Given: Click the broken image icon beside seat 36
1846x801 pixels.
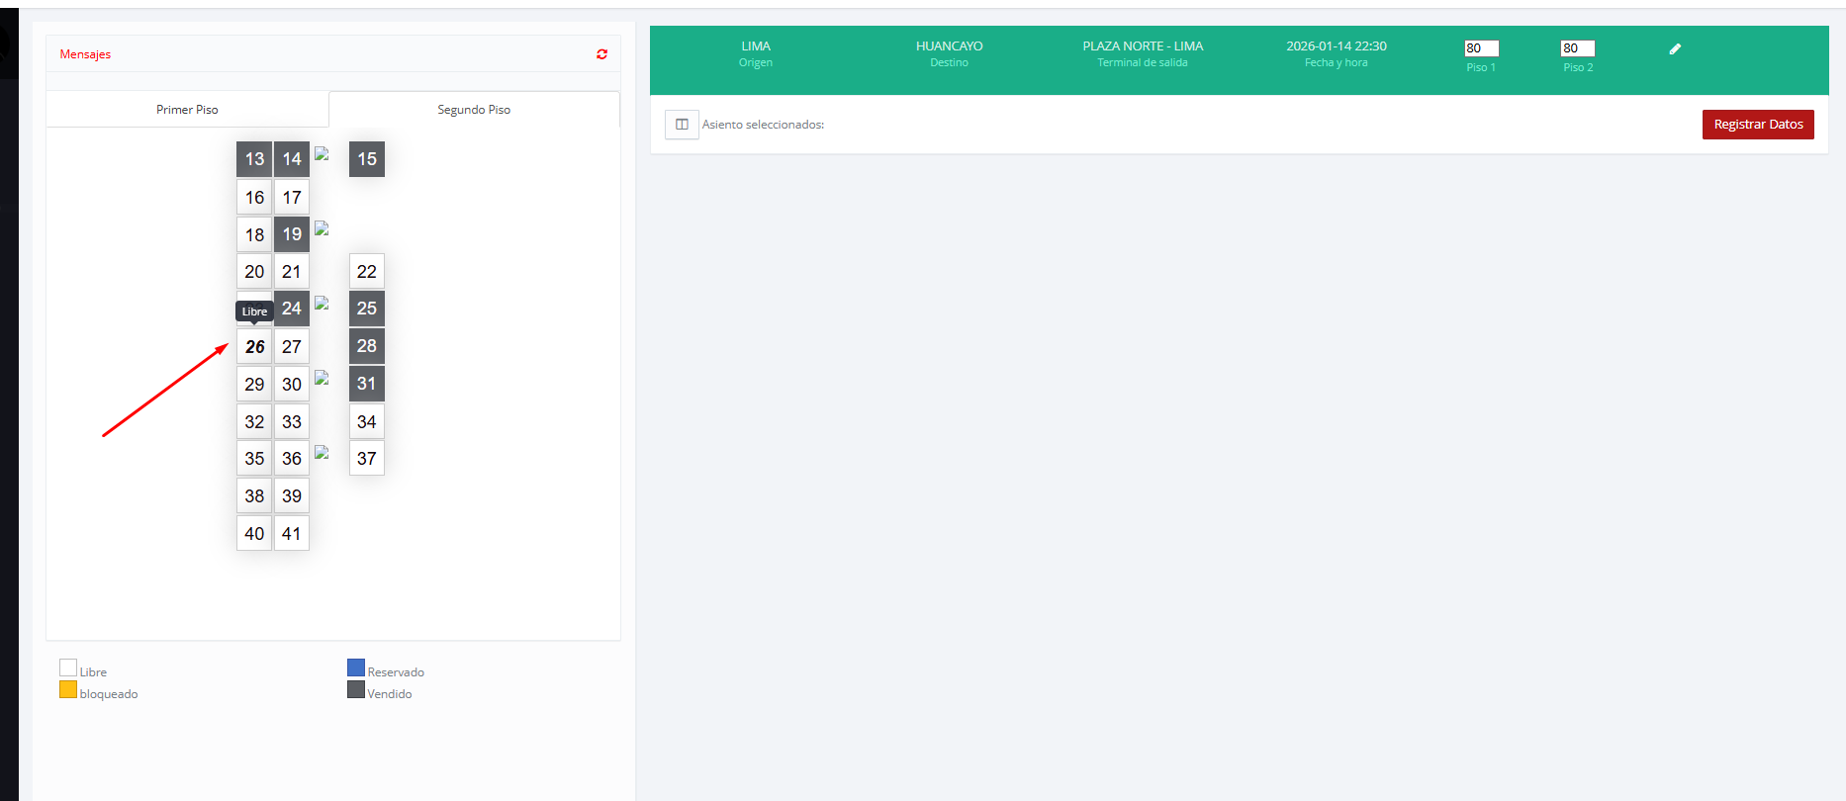Looking at the screenshot, I should tap(322, 453).
